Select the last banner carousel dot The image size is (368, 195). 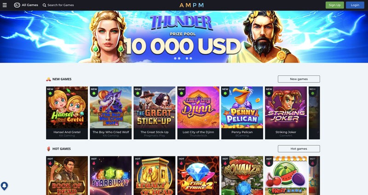pos(191,58)
